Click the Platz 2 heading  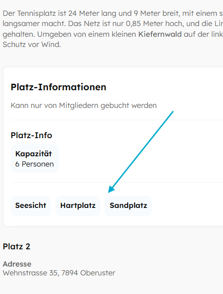(x=16, y=247)
